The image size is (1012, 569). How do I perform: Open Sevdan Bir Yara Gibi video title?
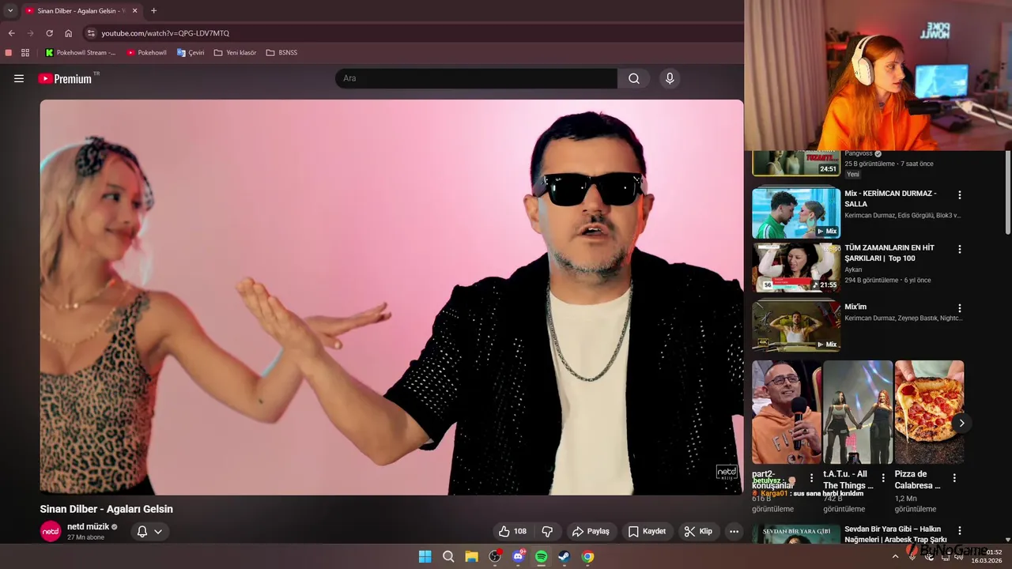tap(896, 534)
